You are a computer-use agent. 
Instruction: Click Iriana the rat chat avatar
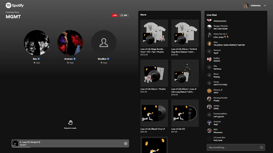[209, 35]
